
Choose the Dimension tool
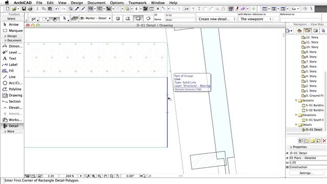tap(12, 46)
